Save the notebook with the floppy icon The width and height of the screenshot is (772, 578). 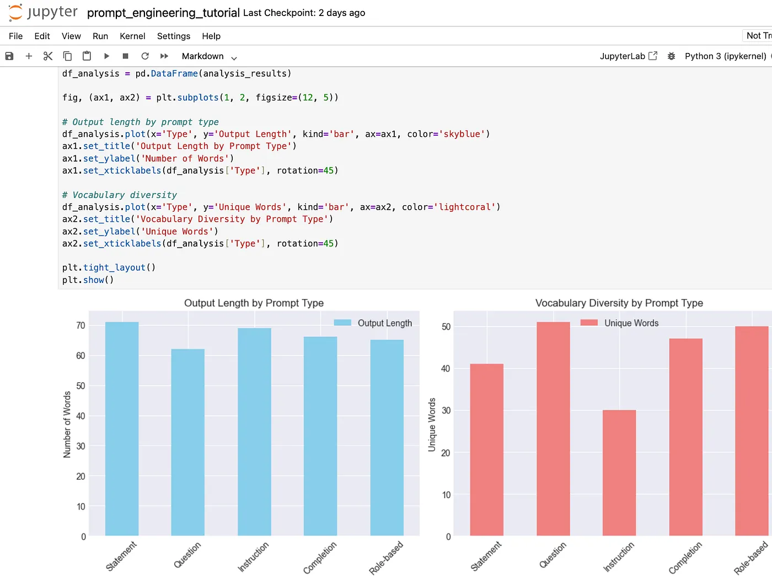[9, 56]
